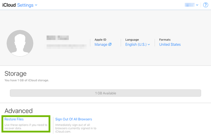Click the Storage heading
Image resolution: width=211 pixels, height=135 pixels.
15,73
